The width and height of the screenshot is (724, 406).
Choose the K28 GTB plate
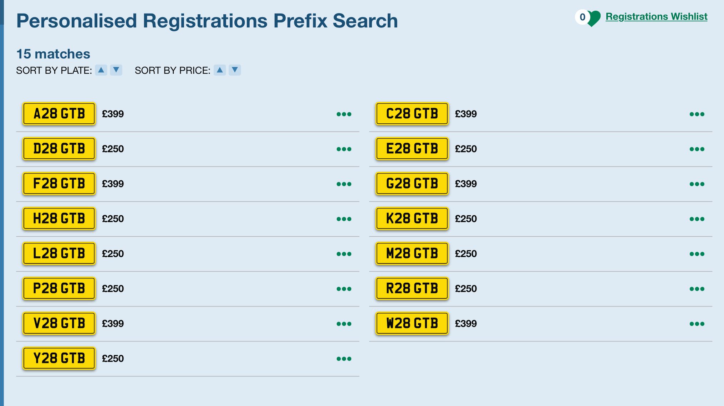[x=412, y=219]
